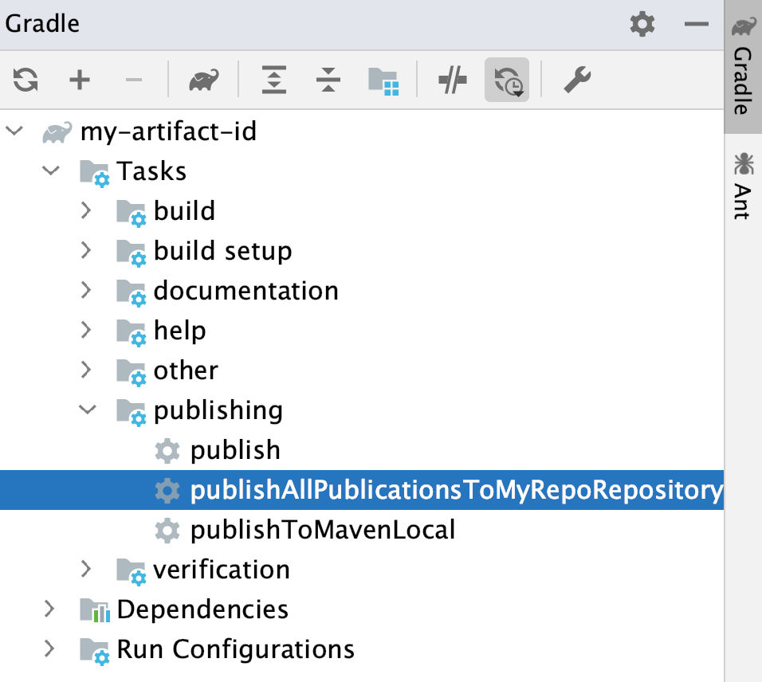
Task: Select the build setup label
Action: (x=222, y=252)
